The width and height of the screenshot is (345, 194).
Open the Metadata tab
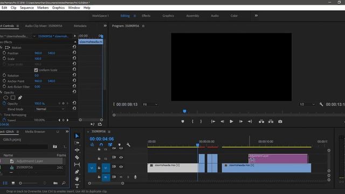pos(80,26)
